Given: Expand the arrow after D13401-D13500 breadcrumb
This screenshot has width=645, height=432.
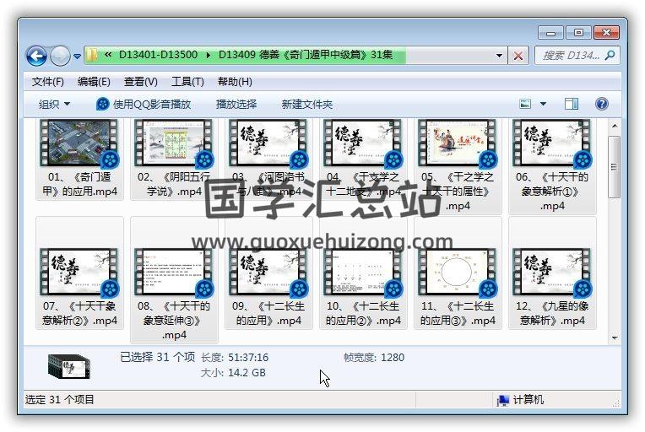Looking at the screenshot, I should coord(209,55).
